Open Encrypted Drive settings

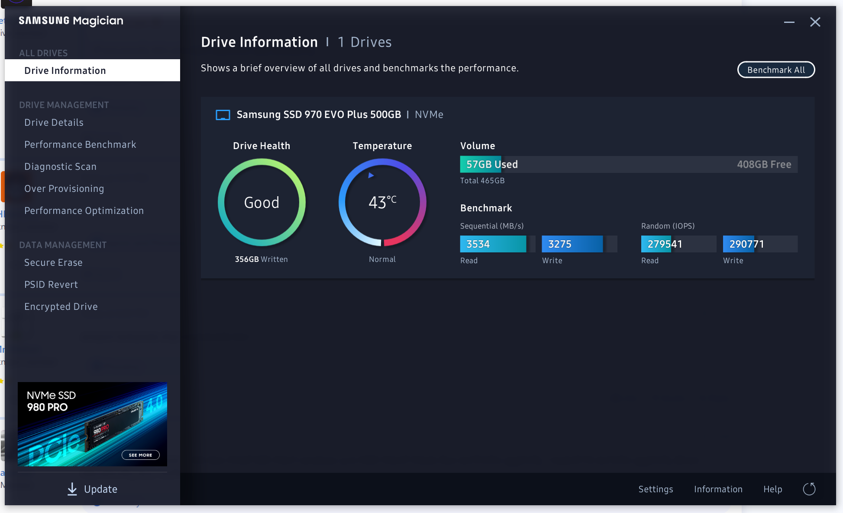(61, 307)
